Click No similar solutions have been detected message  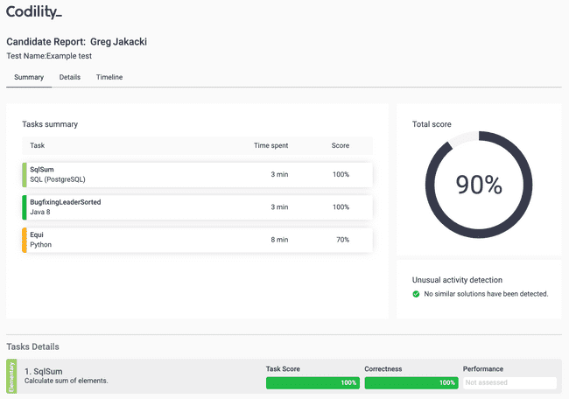[x=486, y=294]
